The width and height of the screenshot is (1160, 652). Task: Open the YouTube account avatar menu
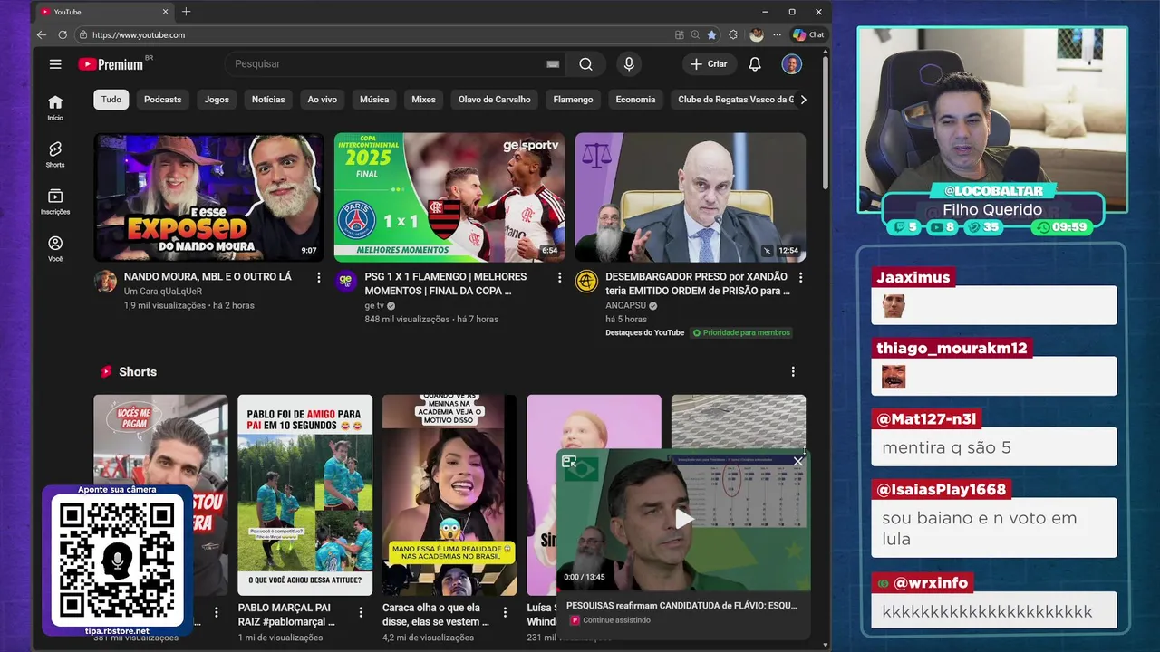click(791, 64)
